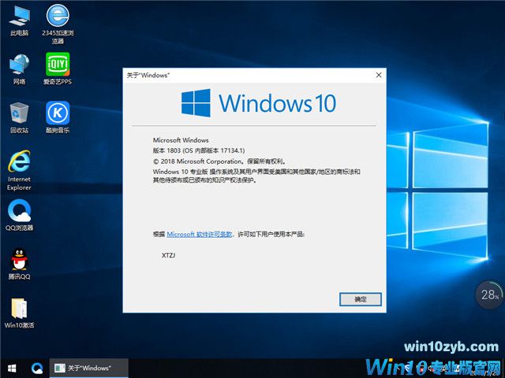Close the 关于"Windows" dialog
Image resolution: width=505 pixels, height=378 pixels.
tap(379, 75)
